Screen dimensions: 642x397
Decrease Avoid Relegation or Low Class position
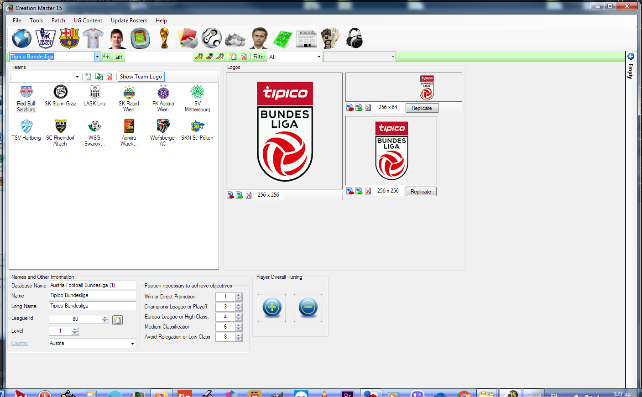click(239, 339)
